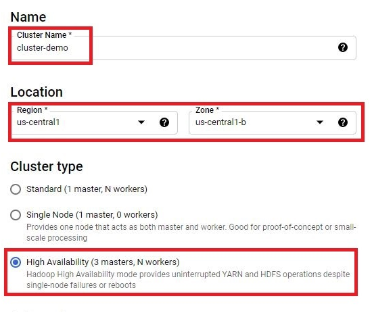
Task: Expand the Region dropdown arrow
Action: click(x=141, y=122)
